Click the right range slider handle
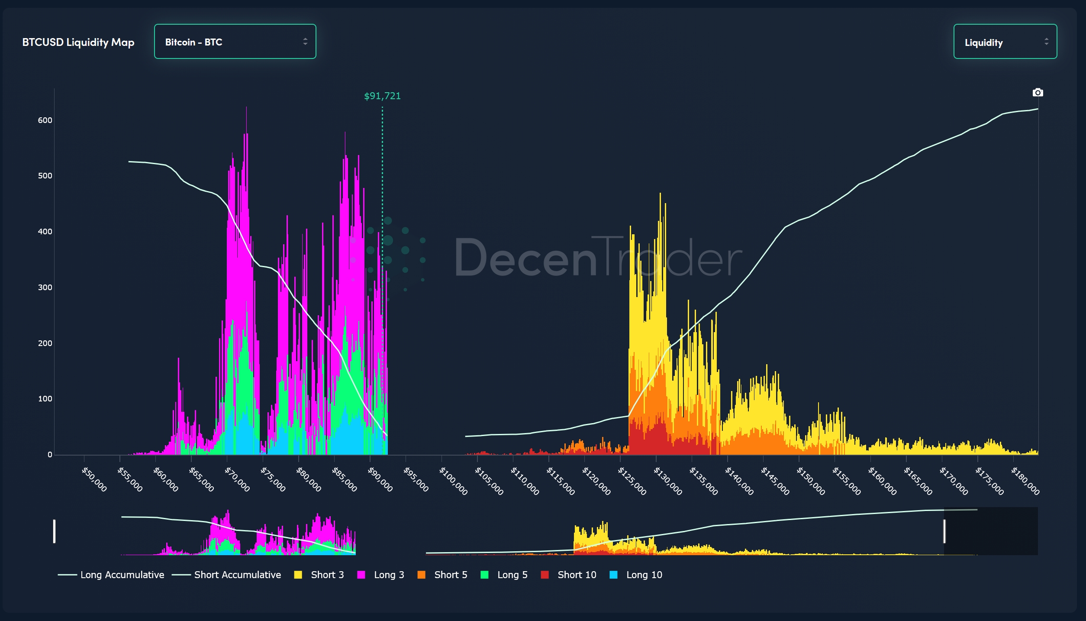Viewport: 1086px width, 621px height. tap(944, 531)
